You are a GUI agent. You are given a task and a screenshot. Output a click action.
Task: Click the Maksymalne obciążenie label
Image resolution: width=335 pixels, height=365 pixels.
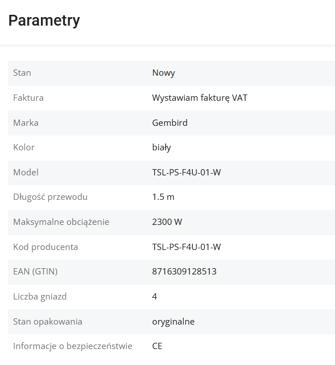(61, 222)
